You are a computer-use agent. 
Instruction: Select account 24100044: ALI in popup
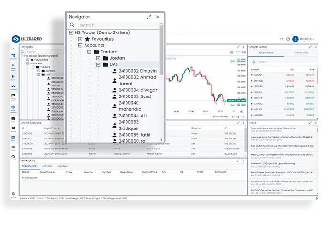(130, 116)
